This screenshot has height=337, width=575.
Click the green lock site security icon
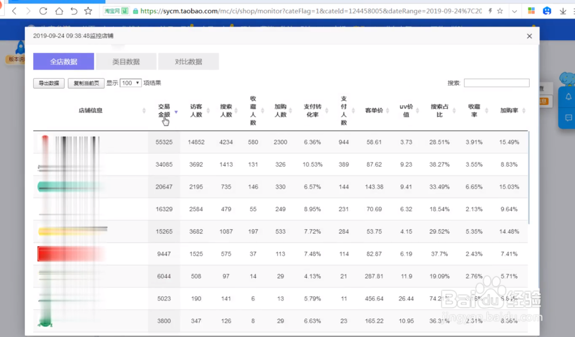pos(135,12)
